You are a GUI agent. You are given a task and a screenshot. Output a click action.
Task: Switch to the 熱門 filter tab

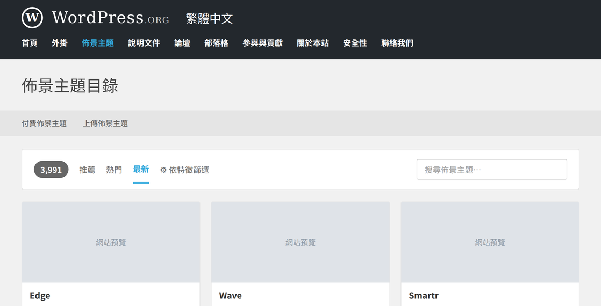coord(114,170)
